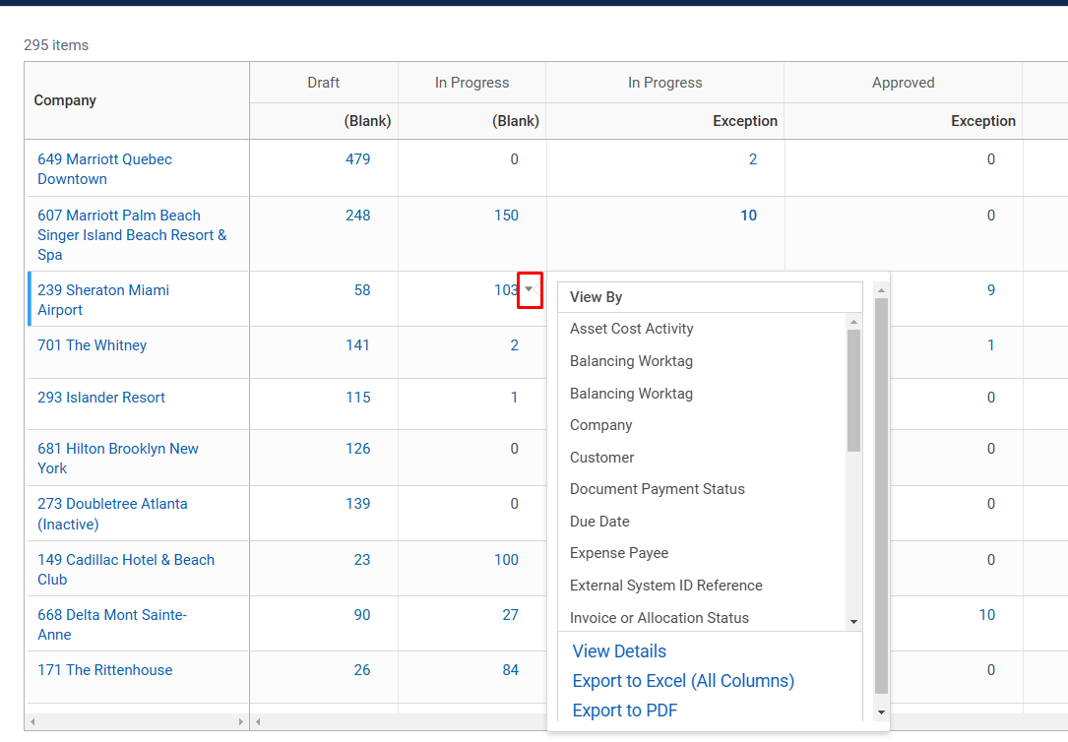Click Draft value 479 for Marriott Quebec
Viewport: 1068px width, 742px height.
pyautogui.click(x=357, y=159)
